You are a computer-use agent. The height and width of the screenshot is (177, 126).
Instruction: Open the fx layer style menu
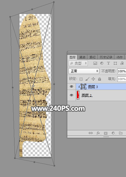point(98,133)
